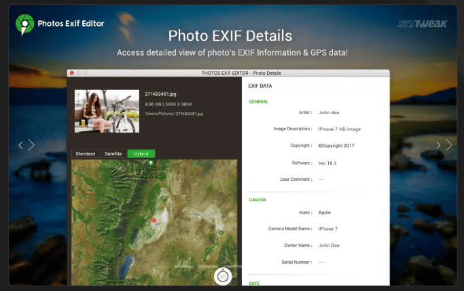Click Ruby Mountain State Recreation Area map label
This screenshot has width=464, height=291.
pos(151,172)
